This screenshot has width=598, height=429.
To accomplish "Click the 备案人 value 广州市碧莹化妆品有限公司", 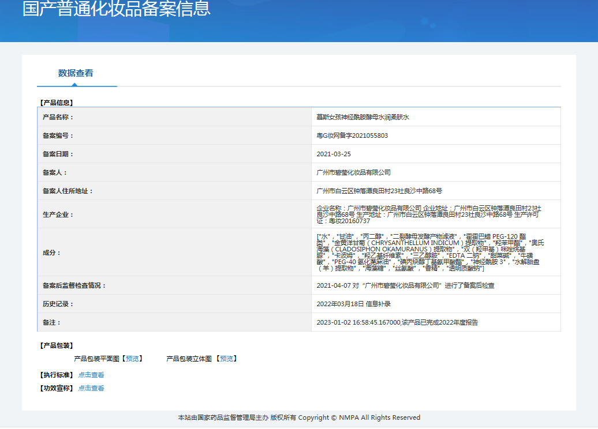I will pos(353,172).
